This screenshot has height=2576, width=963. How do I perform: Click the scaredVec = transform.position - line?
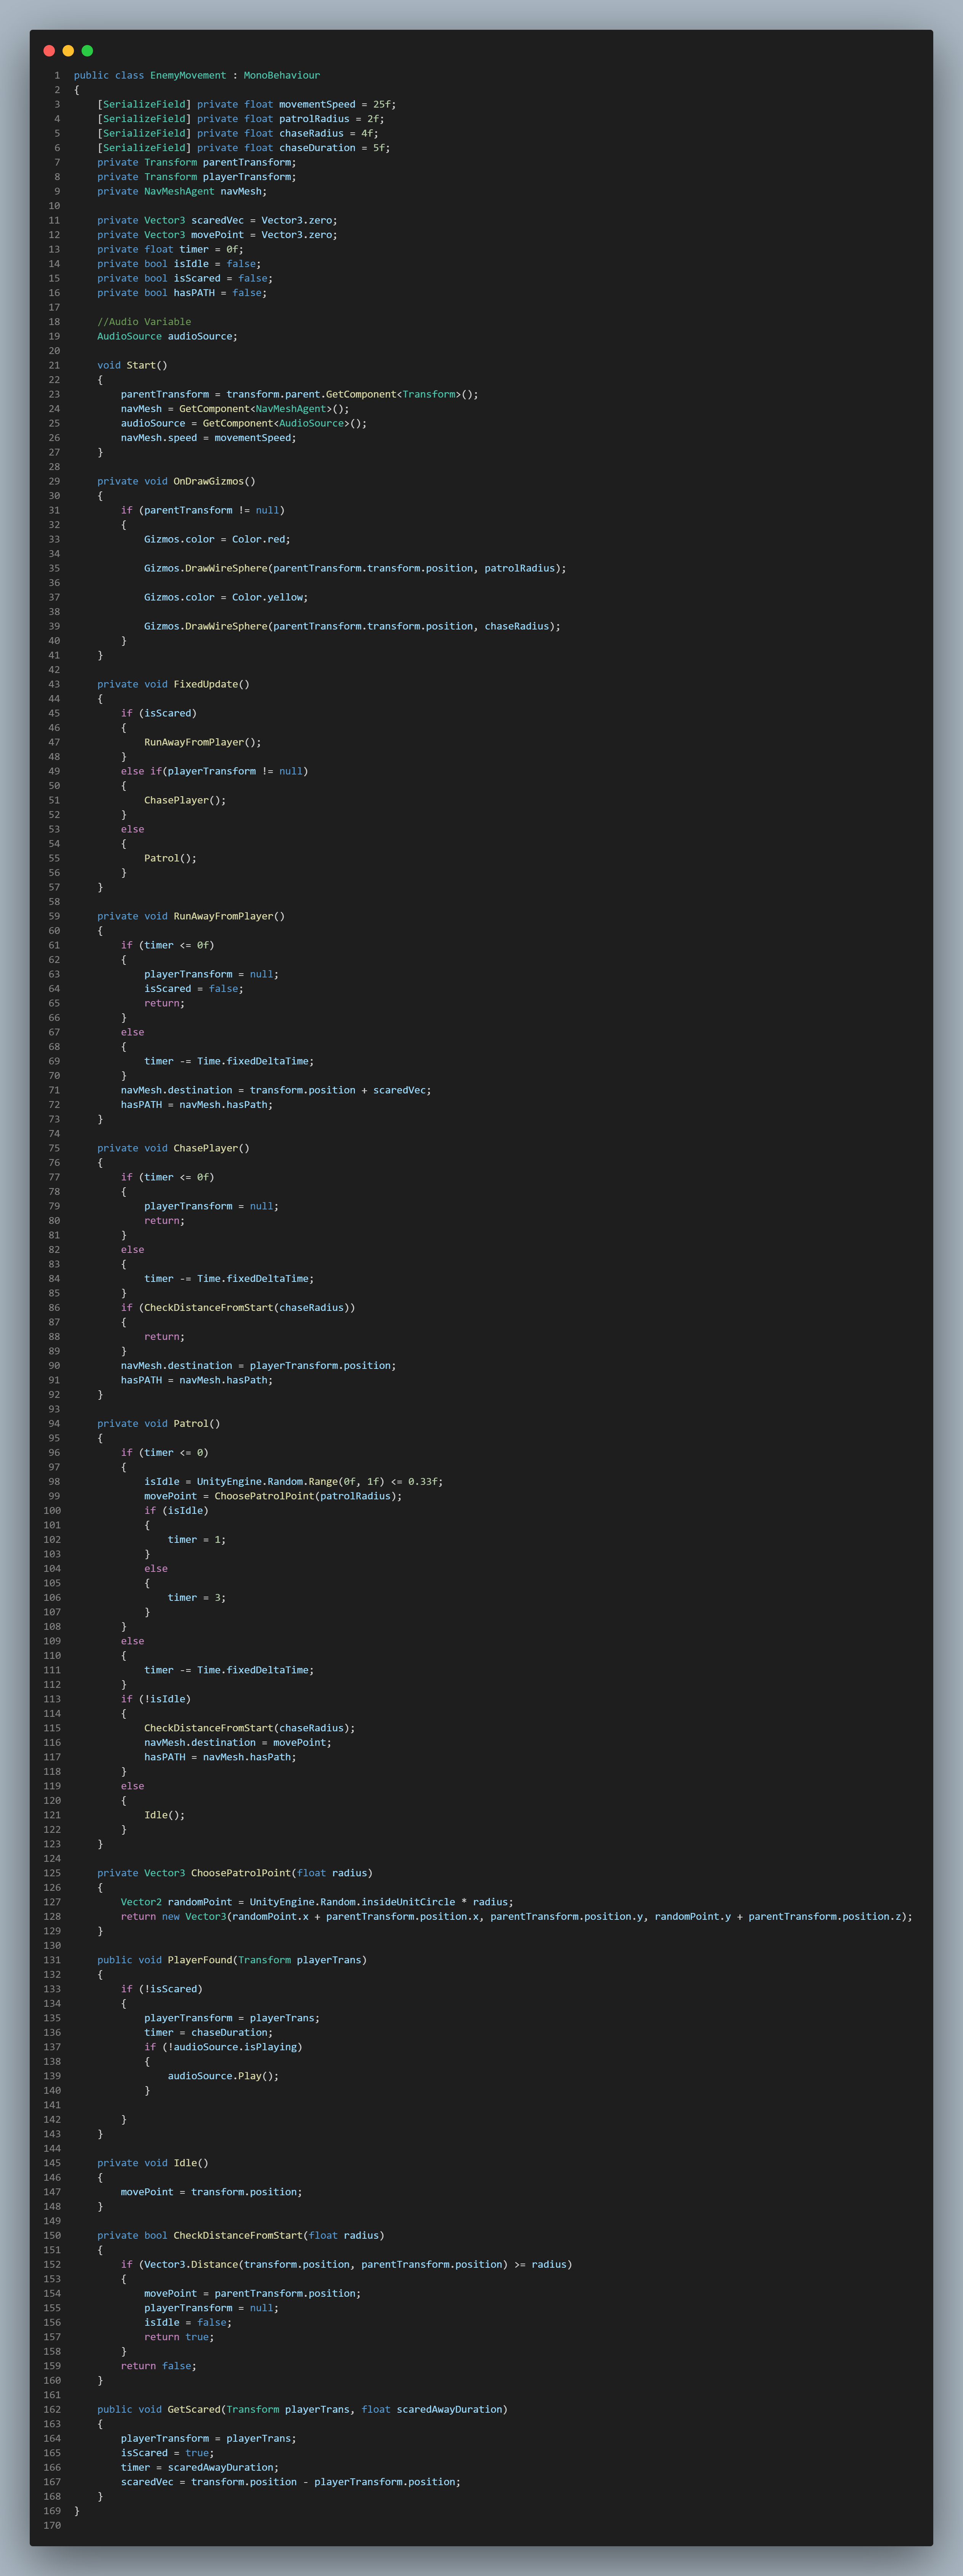click(x=291, y=2482)
